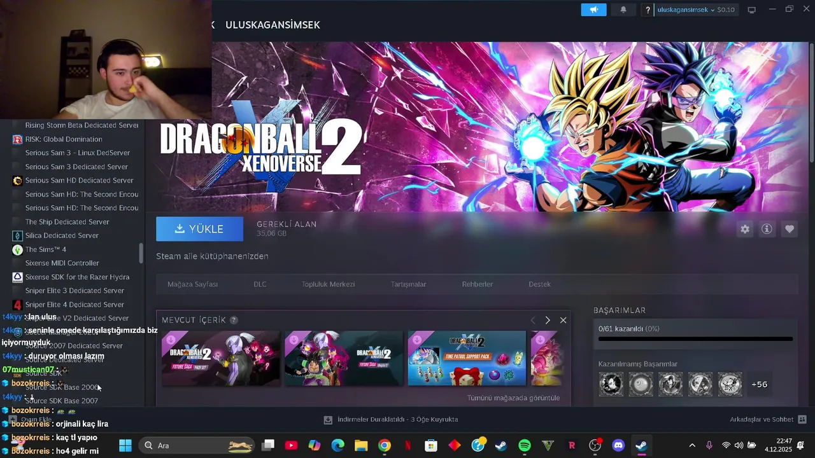Open İndirmeler Duraklatıldı downloads status
This screenshot has height=458, width=815.
pyautogui.click(x=391, y=419)
